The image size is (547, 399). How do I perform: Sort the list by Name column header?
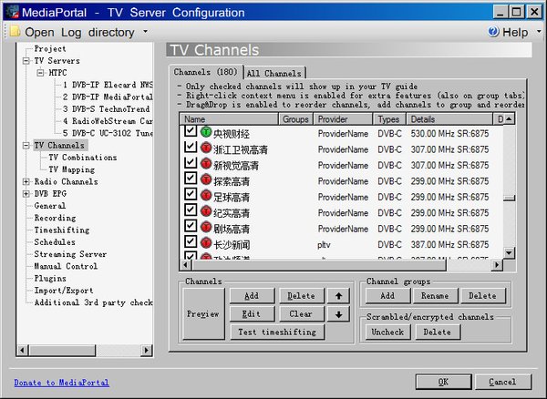coord(229,119)
